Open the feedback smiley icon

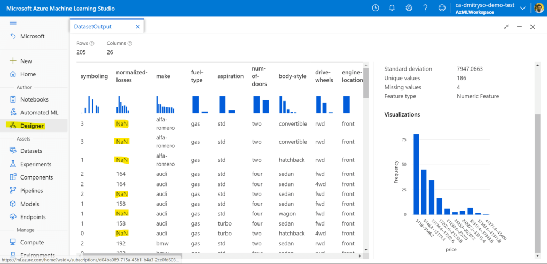click(442, 8)
